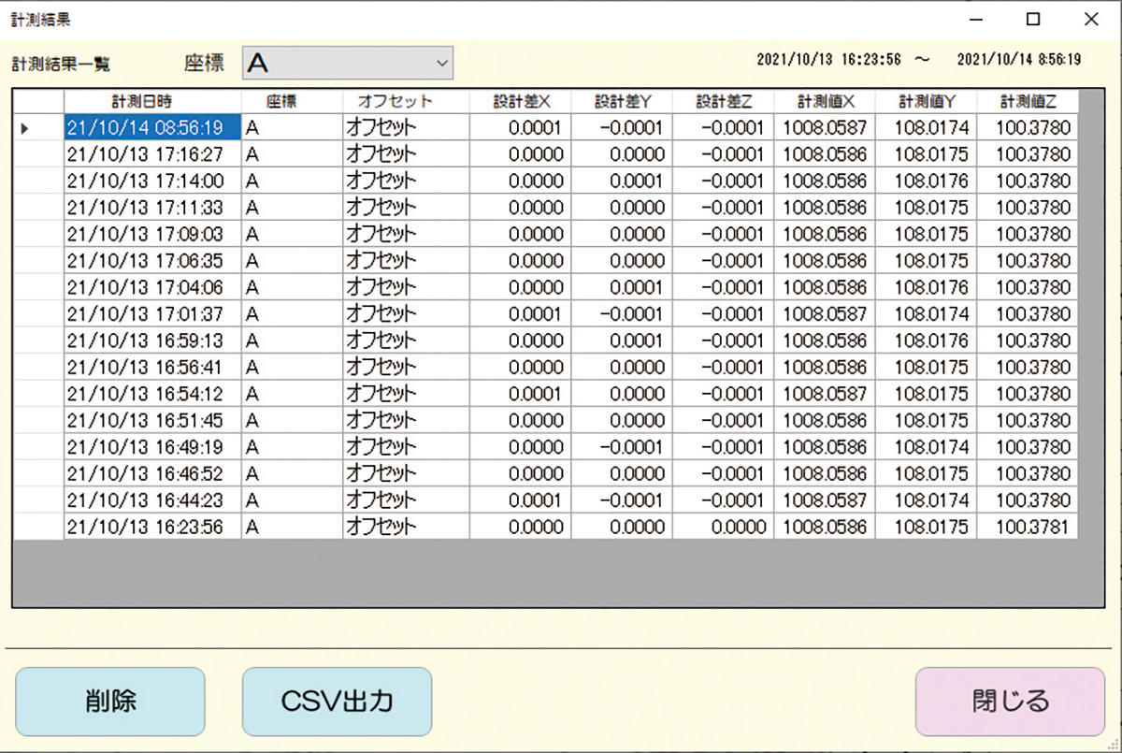
Task: Click the row selector arrow for first row
Action: click(x=38, y=127)
